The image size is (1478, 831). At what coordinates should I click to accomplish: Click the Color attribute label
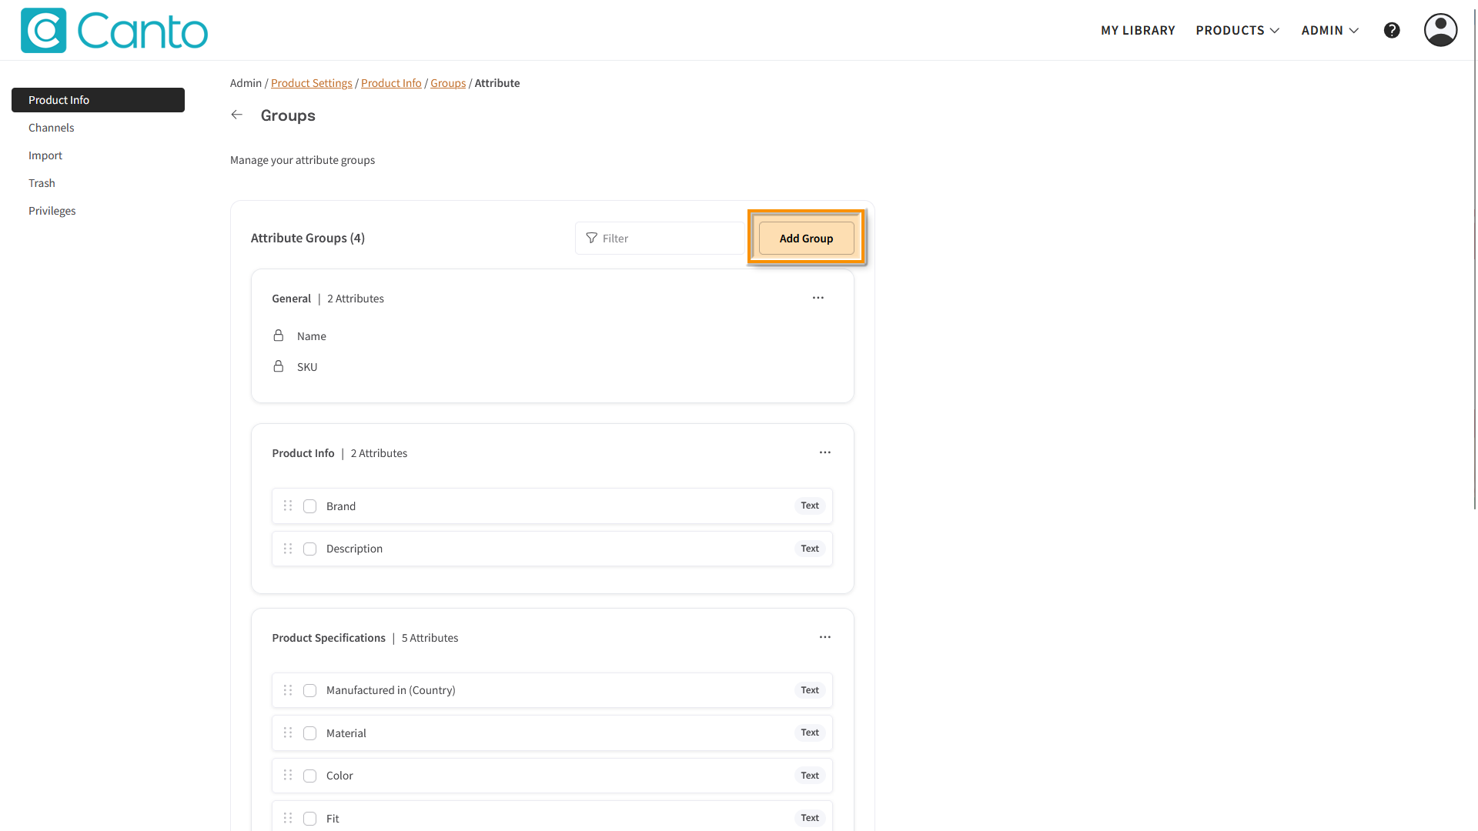(339, 776)
